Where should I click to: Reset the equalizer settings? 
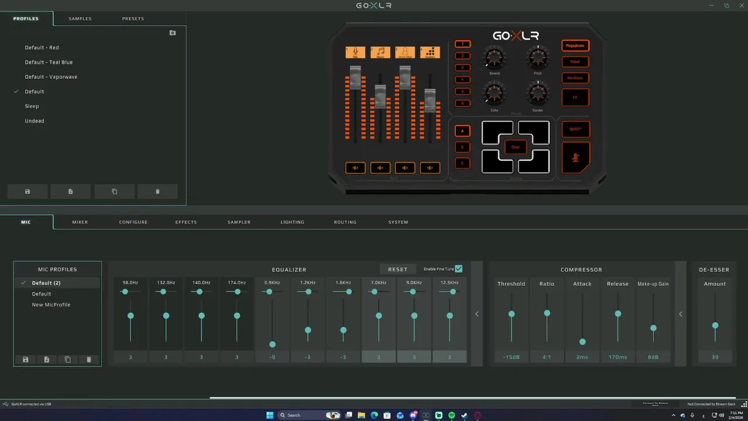(x=397, y=270)
